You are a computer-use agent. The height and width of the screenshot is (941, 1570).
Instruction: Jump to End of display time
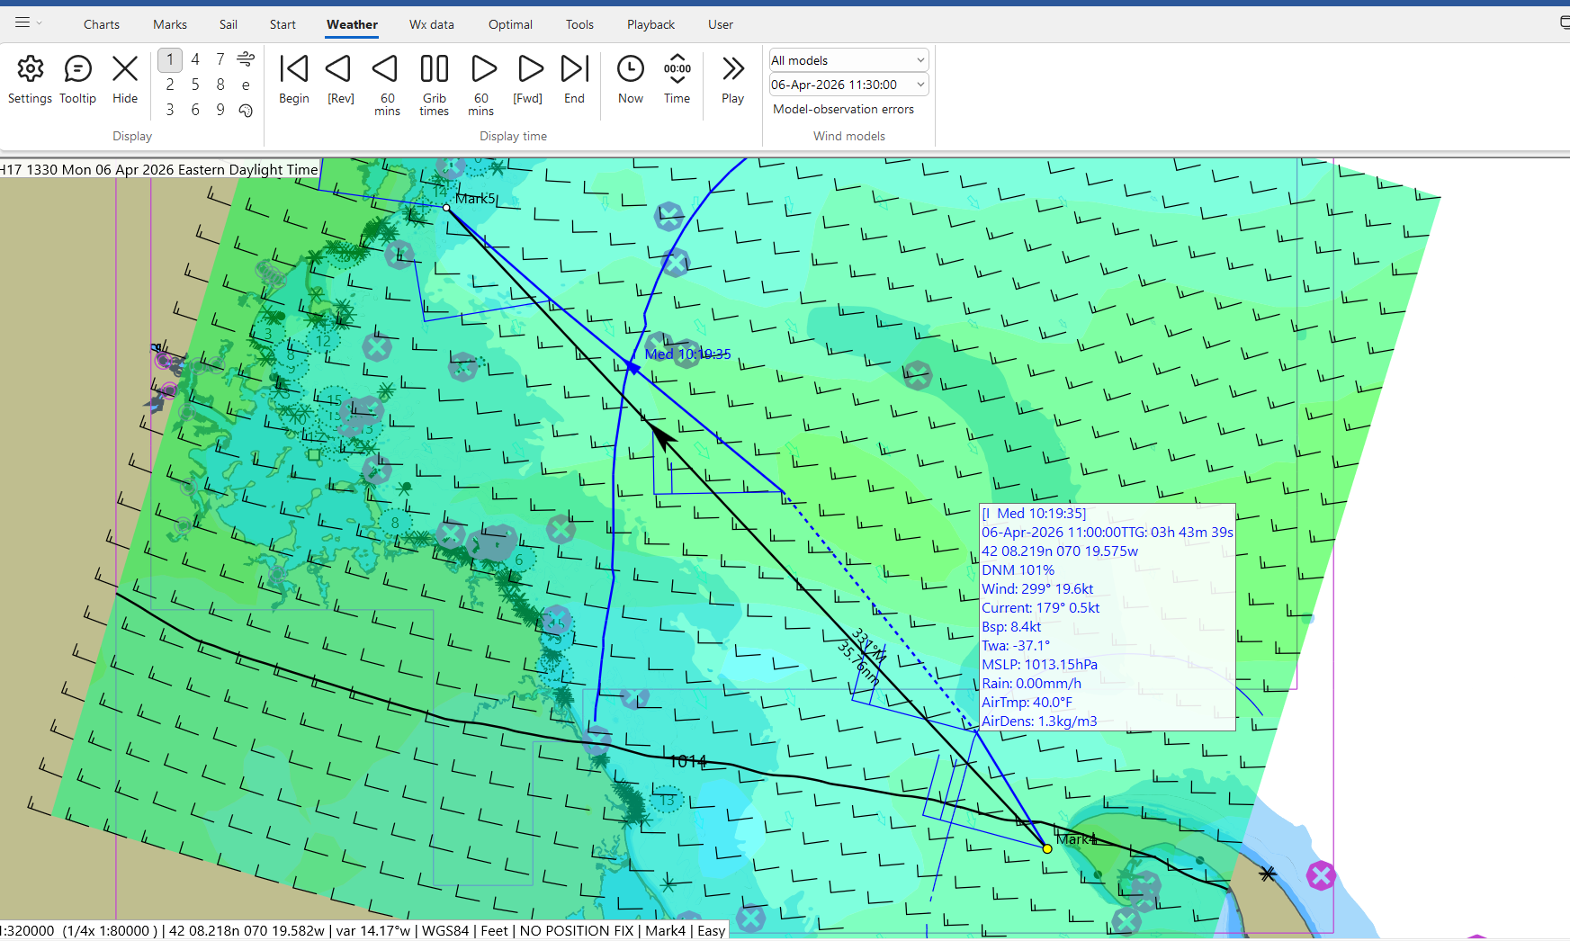tap(575, 78)
